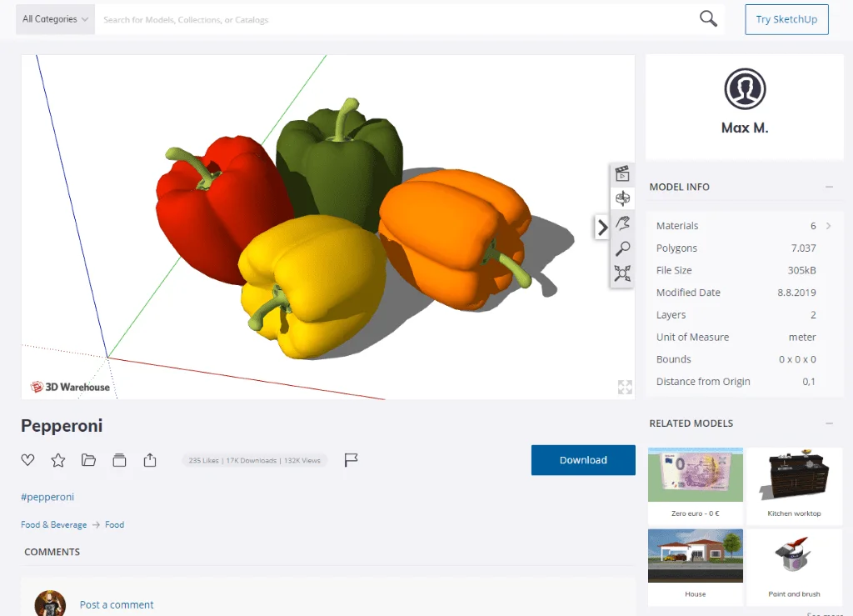The width and height of the screenshot is (853, 616).
Task: Select the Pan hand tool
Action: pyautogui.click(x=622, y=223)
